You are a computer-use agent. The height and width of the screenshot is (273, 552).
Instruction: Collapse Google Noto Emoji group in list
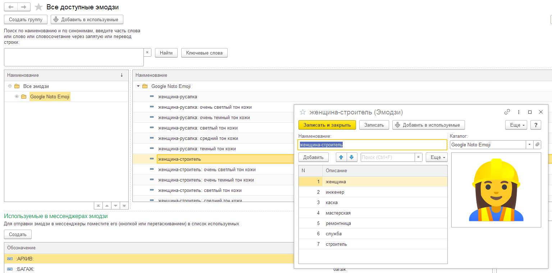click(138, 86)
